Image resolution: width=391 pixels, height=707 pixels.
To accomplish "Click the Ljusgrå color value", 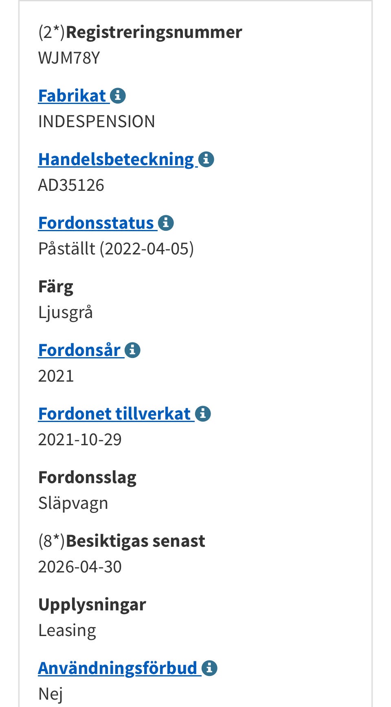I will 66,312.
